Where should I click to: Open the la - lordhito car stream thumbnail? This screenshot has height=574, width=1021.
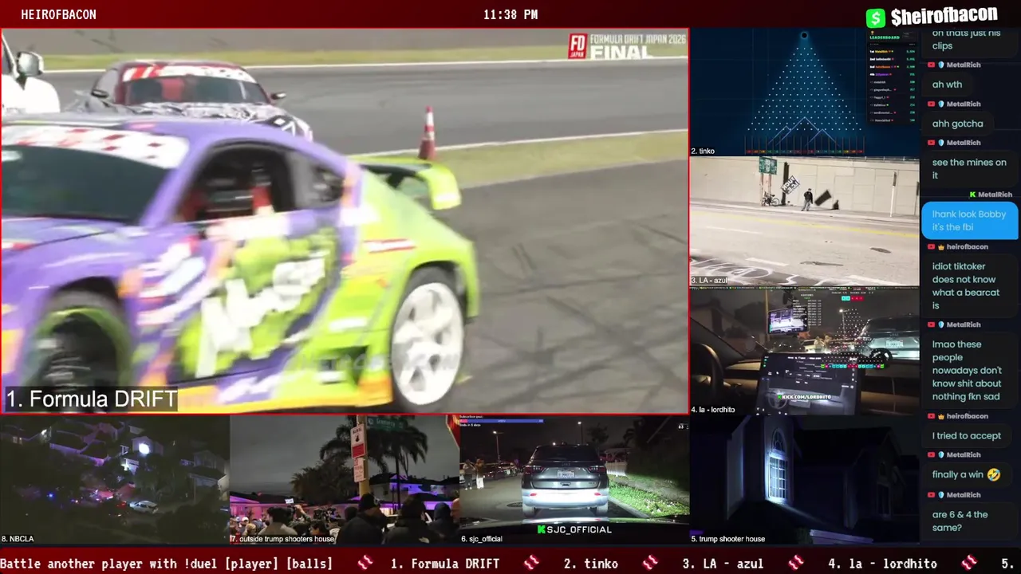tap(804, 351)
